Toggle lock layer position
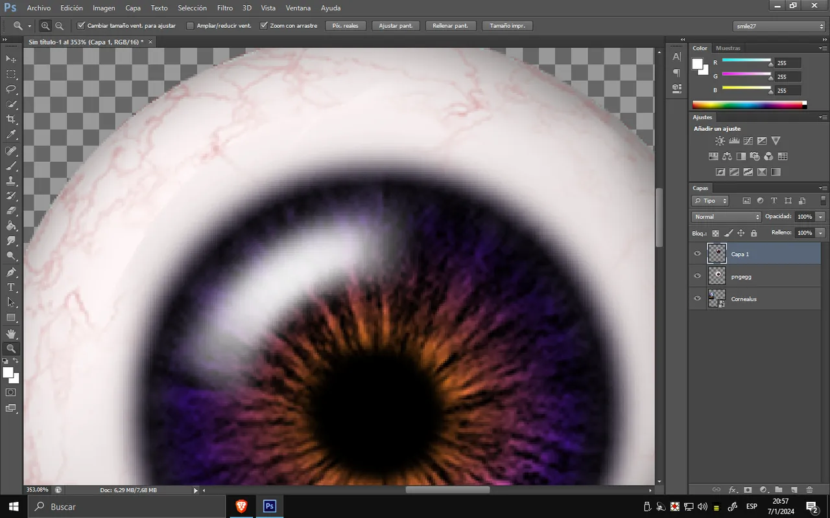 pyautogui.click(x=741, y=233)
